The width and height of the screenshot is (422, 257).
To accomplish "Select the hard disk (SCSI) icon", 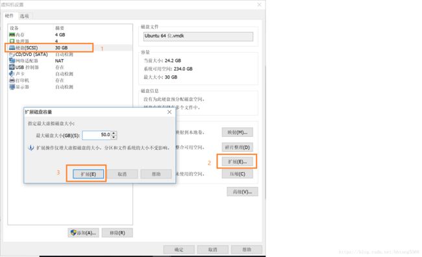I will click(x=12, y=47).
